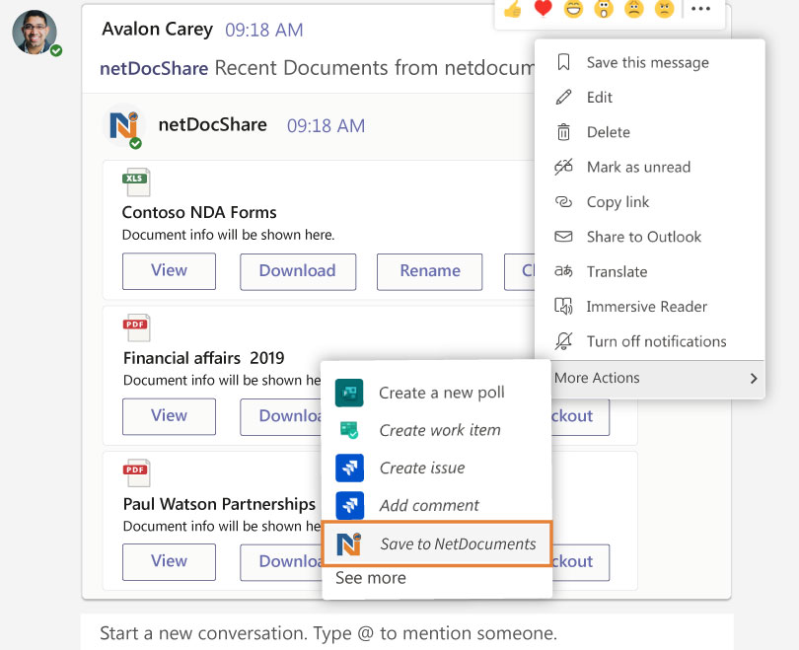
Task: Click the PDF icon for Financial affairs 2019
Action: 136,328
